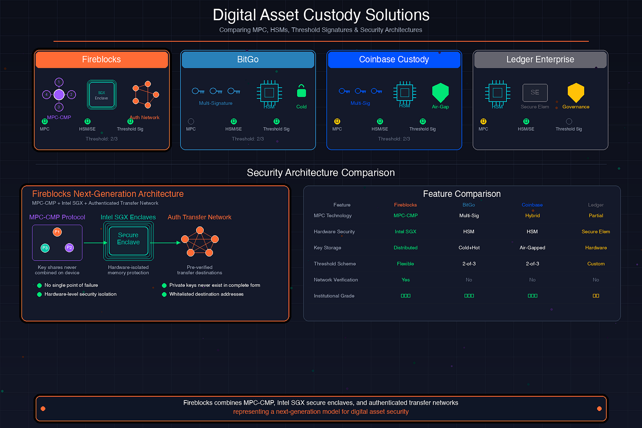Select the SE Secure Element icon in Ledger Enterprise

click(535, 92)
